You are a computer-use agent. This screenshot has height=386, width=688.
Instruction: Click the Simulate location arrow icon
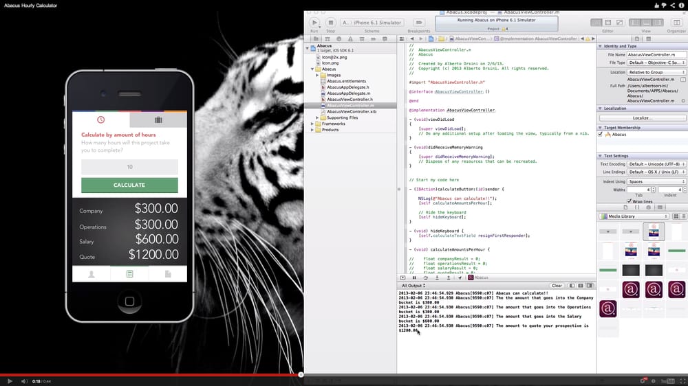click(x=460, y=277)
